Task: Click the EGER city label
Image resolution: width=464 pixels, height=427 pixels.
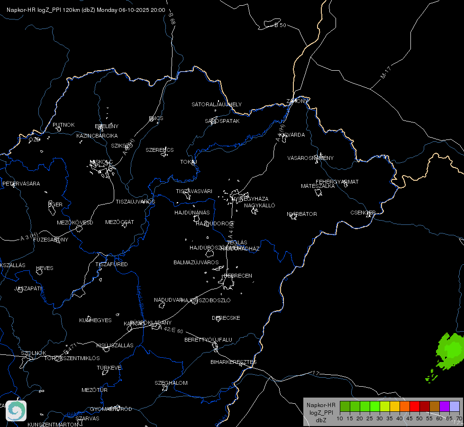Action: pos(55,204)
